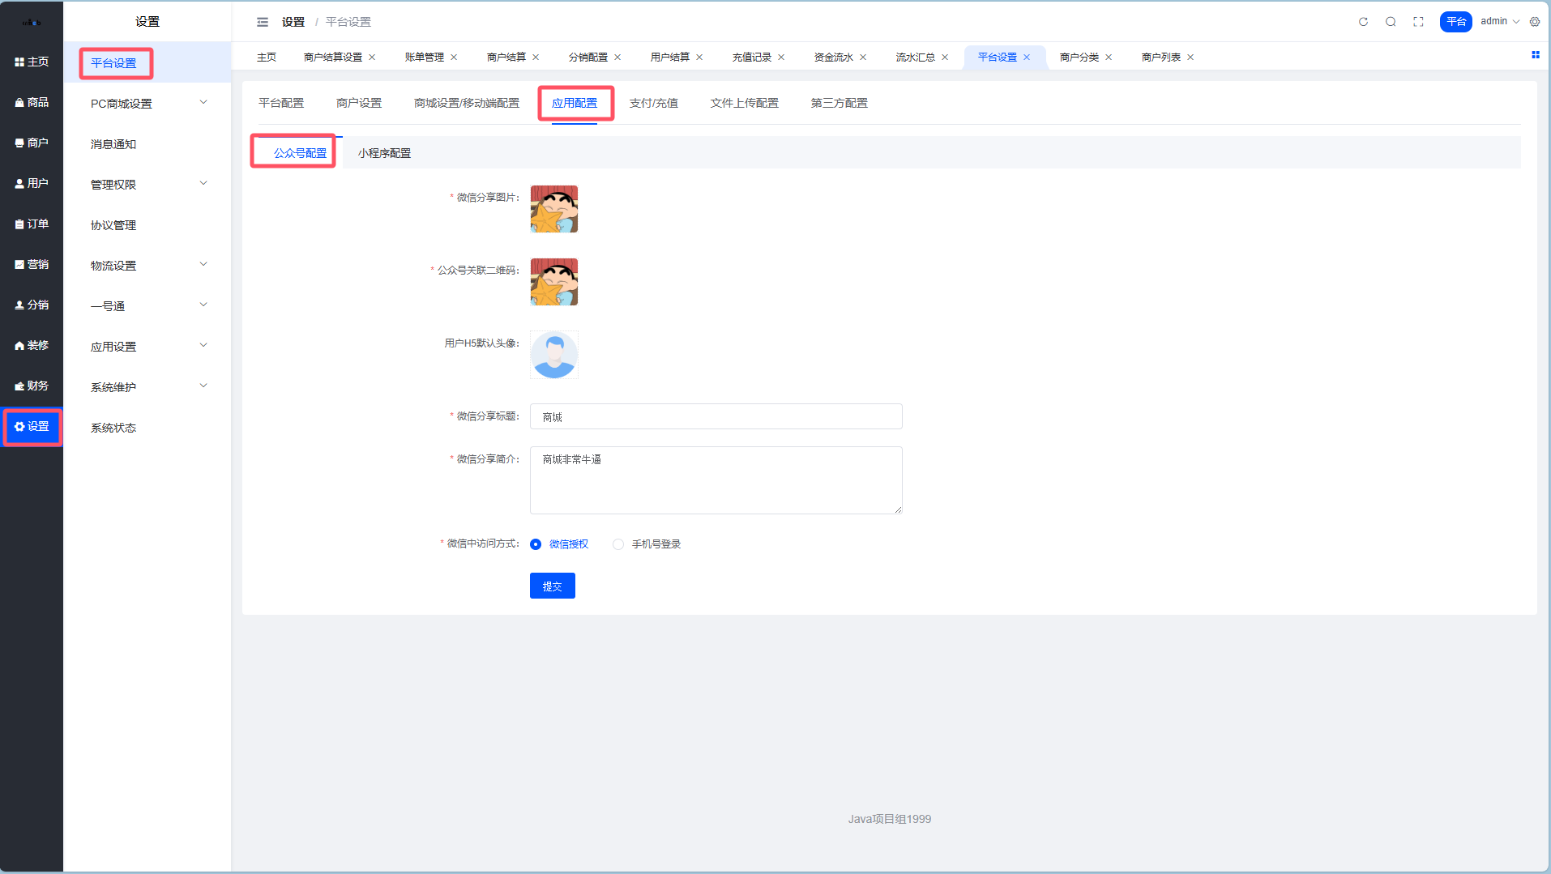
Task: Click the 微信分享标题 input field
Action: [x=716, y=416]
